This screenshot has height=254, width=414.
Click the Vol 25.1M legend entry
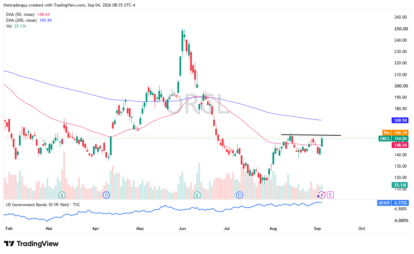17,27
